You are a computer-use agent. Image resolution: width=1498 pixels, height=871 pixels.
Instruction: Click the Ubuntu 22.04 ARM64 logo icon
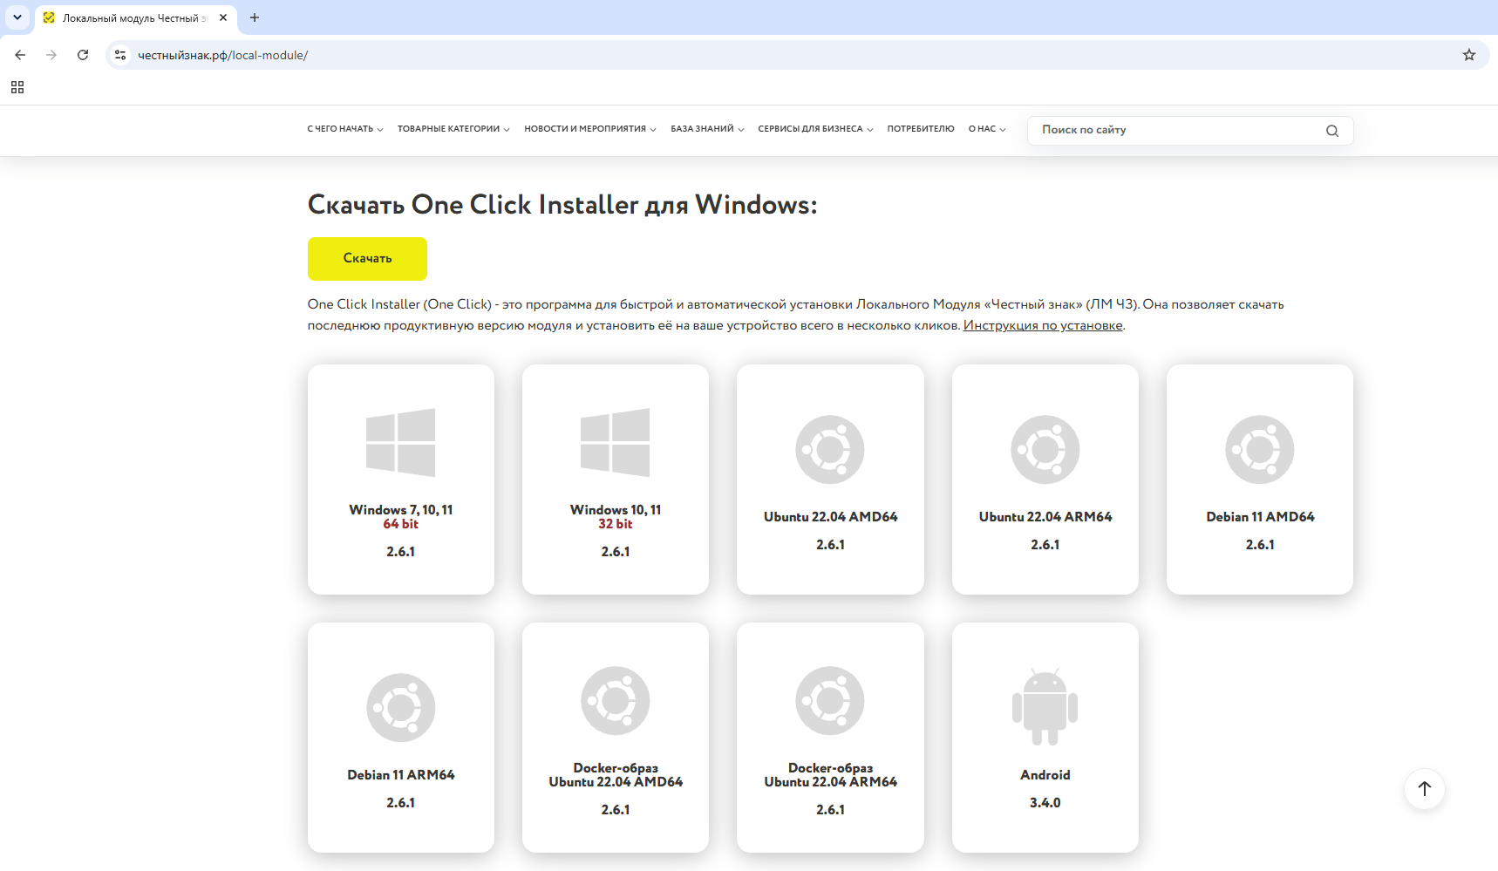point(1045,450)
